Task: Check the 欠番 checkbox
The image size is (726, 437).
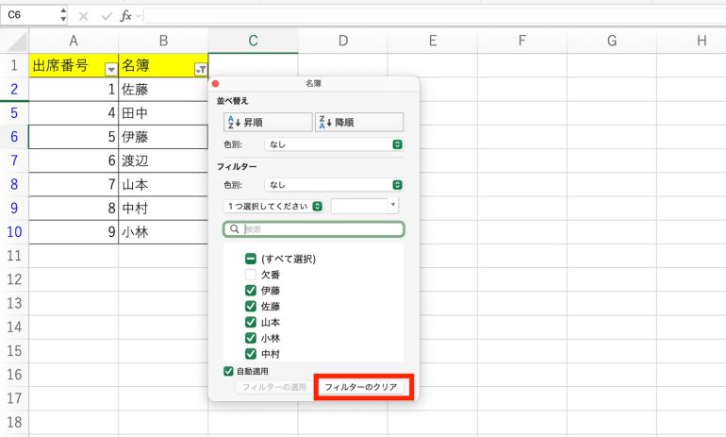Action: click(x=251, y=275)
